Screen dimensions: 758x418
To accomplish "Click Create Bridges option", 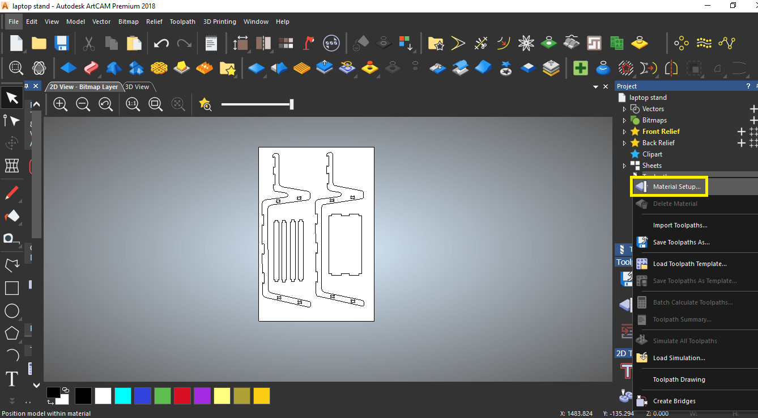I will (674, 401).
